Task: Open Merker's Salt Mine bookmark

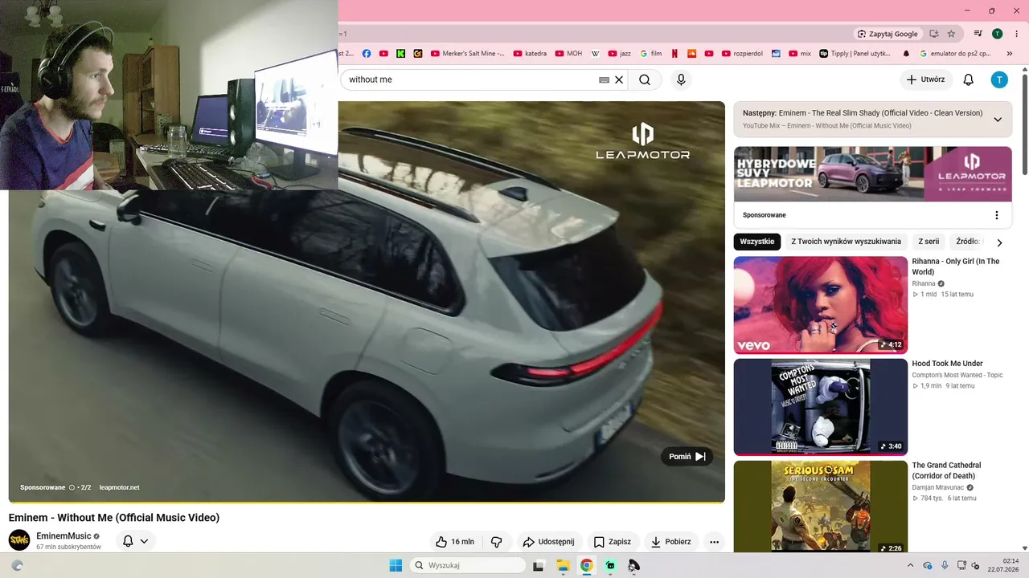Action: (x=467, y=54)
